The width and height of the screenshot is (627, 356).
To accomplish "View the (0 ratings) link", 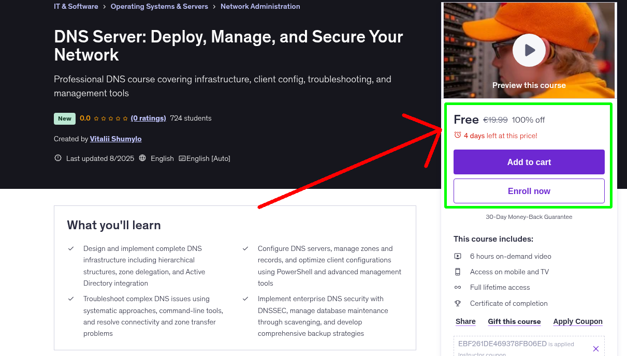I will coord(148,118).
